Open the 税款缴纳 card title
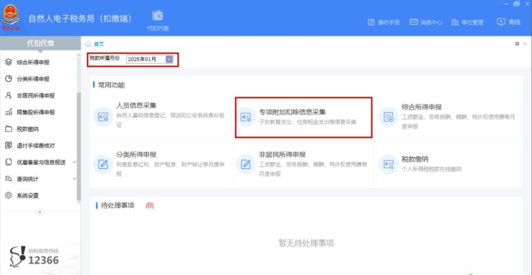This screenshot has width=532, height=275. (415, 159)
